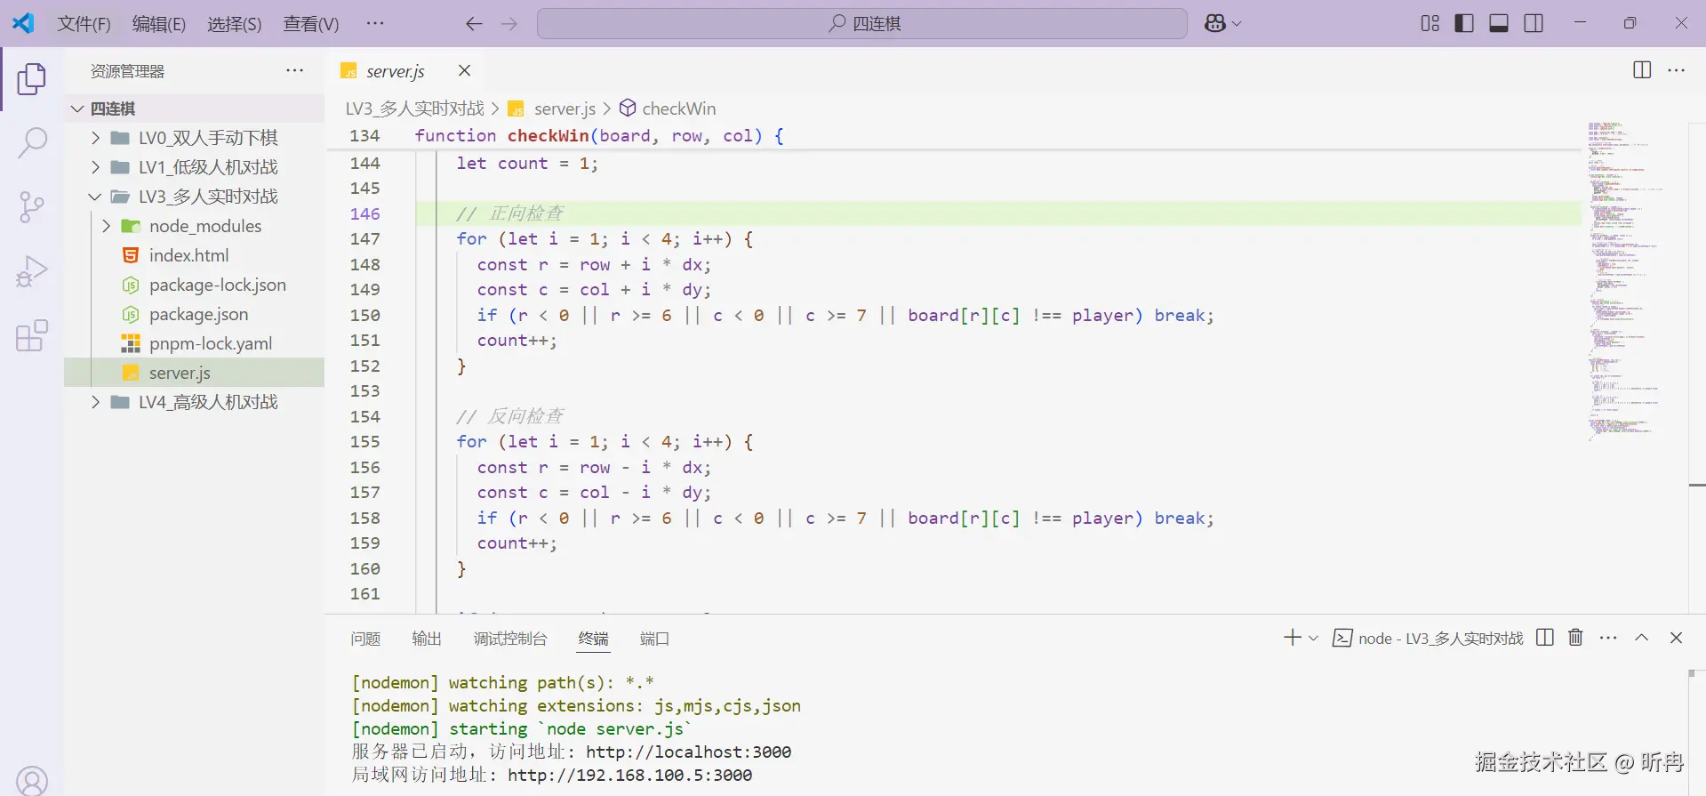Image resolution: width=1706 pixels, height=796 pixels.
Task: Close the server.js editor tab
Action: pyautogui.click(x=464, y=70)
